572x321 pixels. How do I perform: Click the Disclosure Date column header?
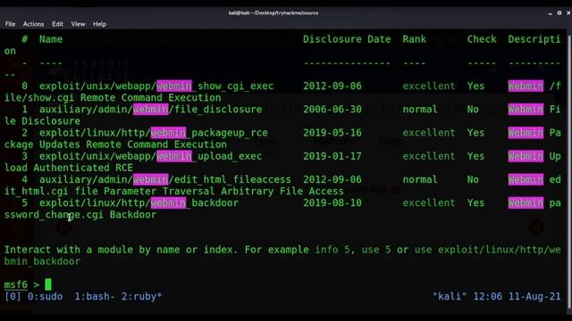point(347,39)
